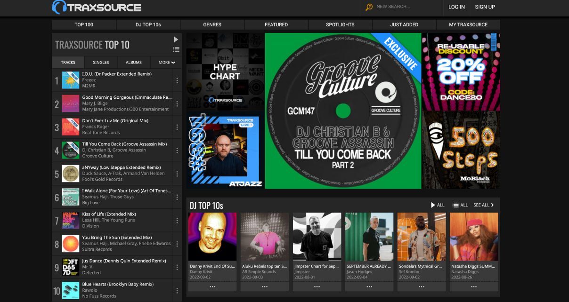The image size is (569, 302).
Task: Queue all DJ Top 10s charts
Action: coord(460,205)
